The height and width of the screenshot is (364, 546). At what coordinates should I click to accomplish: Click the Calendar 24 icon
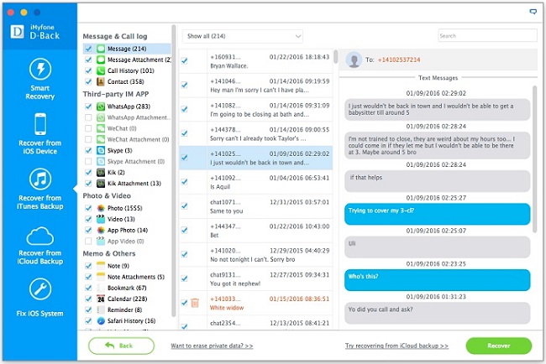tap(101, 299)
